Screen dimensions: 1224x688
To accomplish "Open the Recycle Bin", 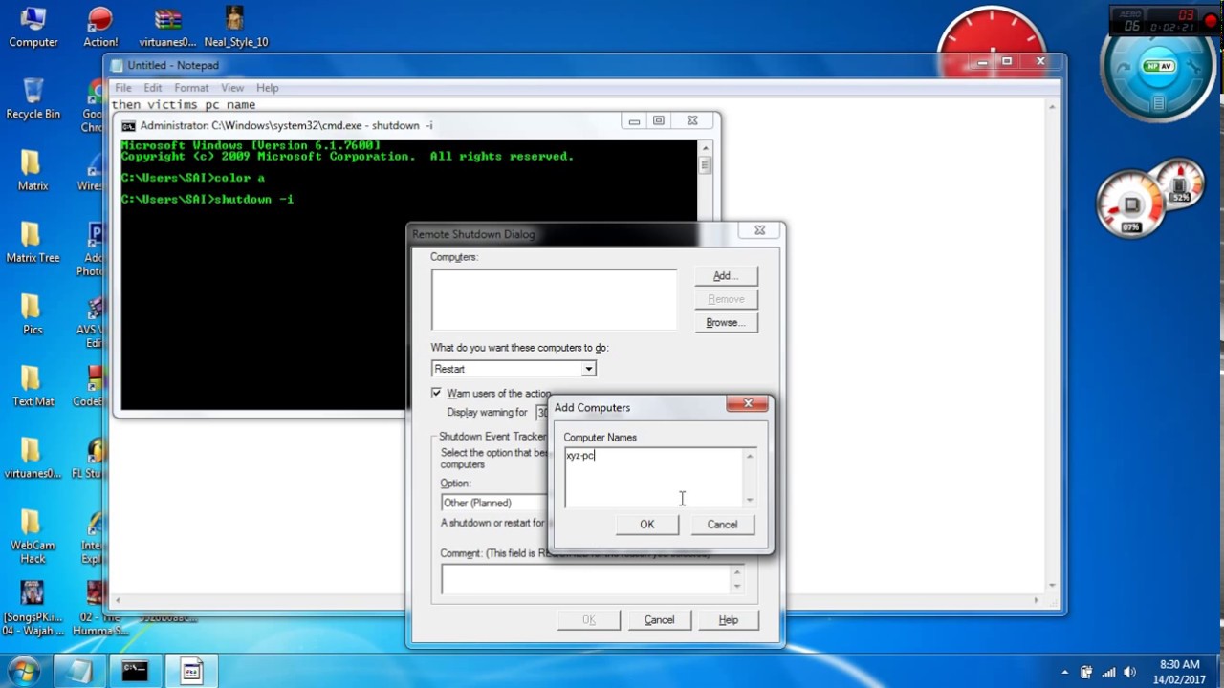I will click(33, 98).
